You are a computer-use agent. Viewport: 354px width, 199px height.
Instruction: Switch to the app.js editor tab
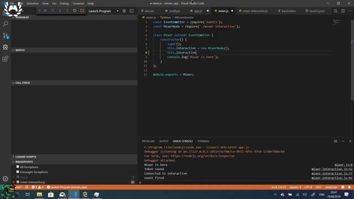pyautogui.click(x=198, y=11)
